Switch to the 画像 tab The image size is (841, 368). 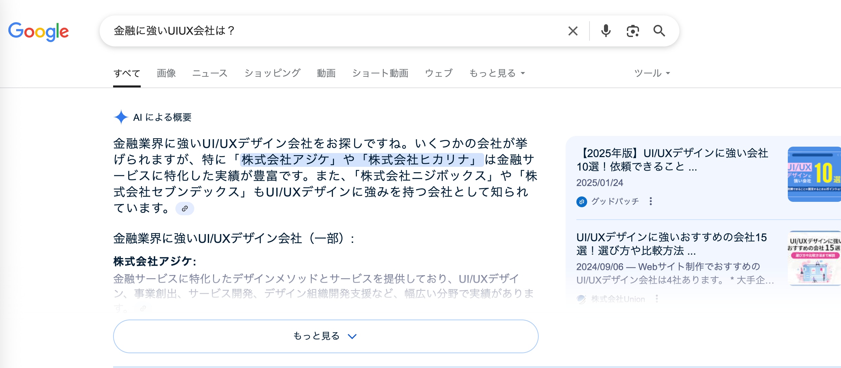pos(166,73)
